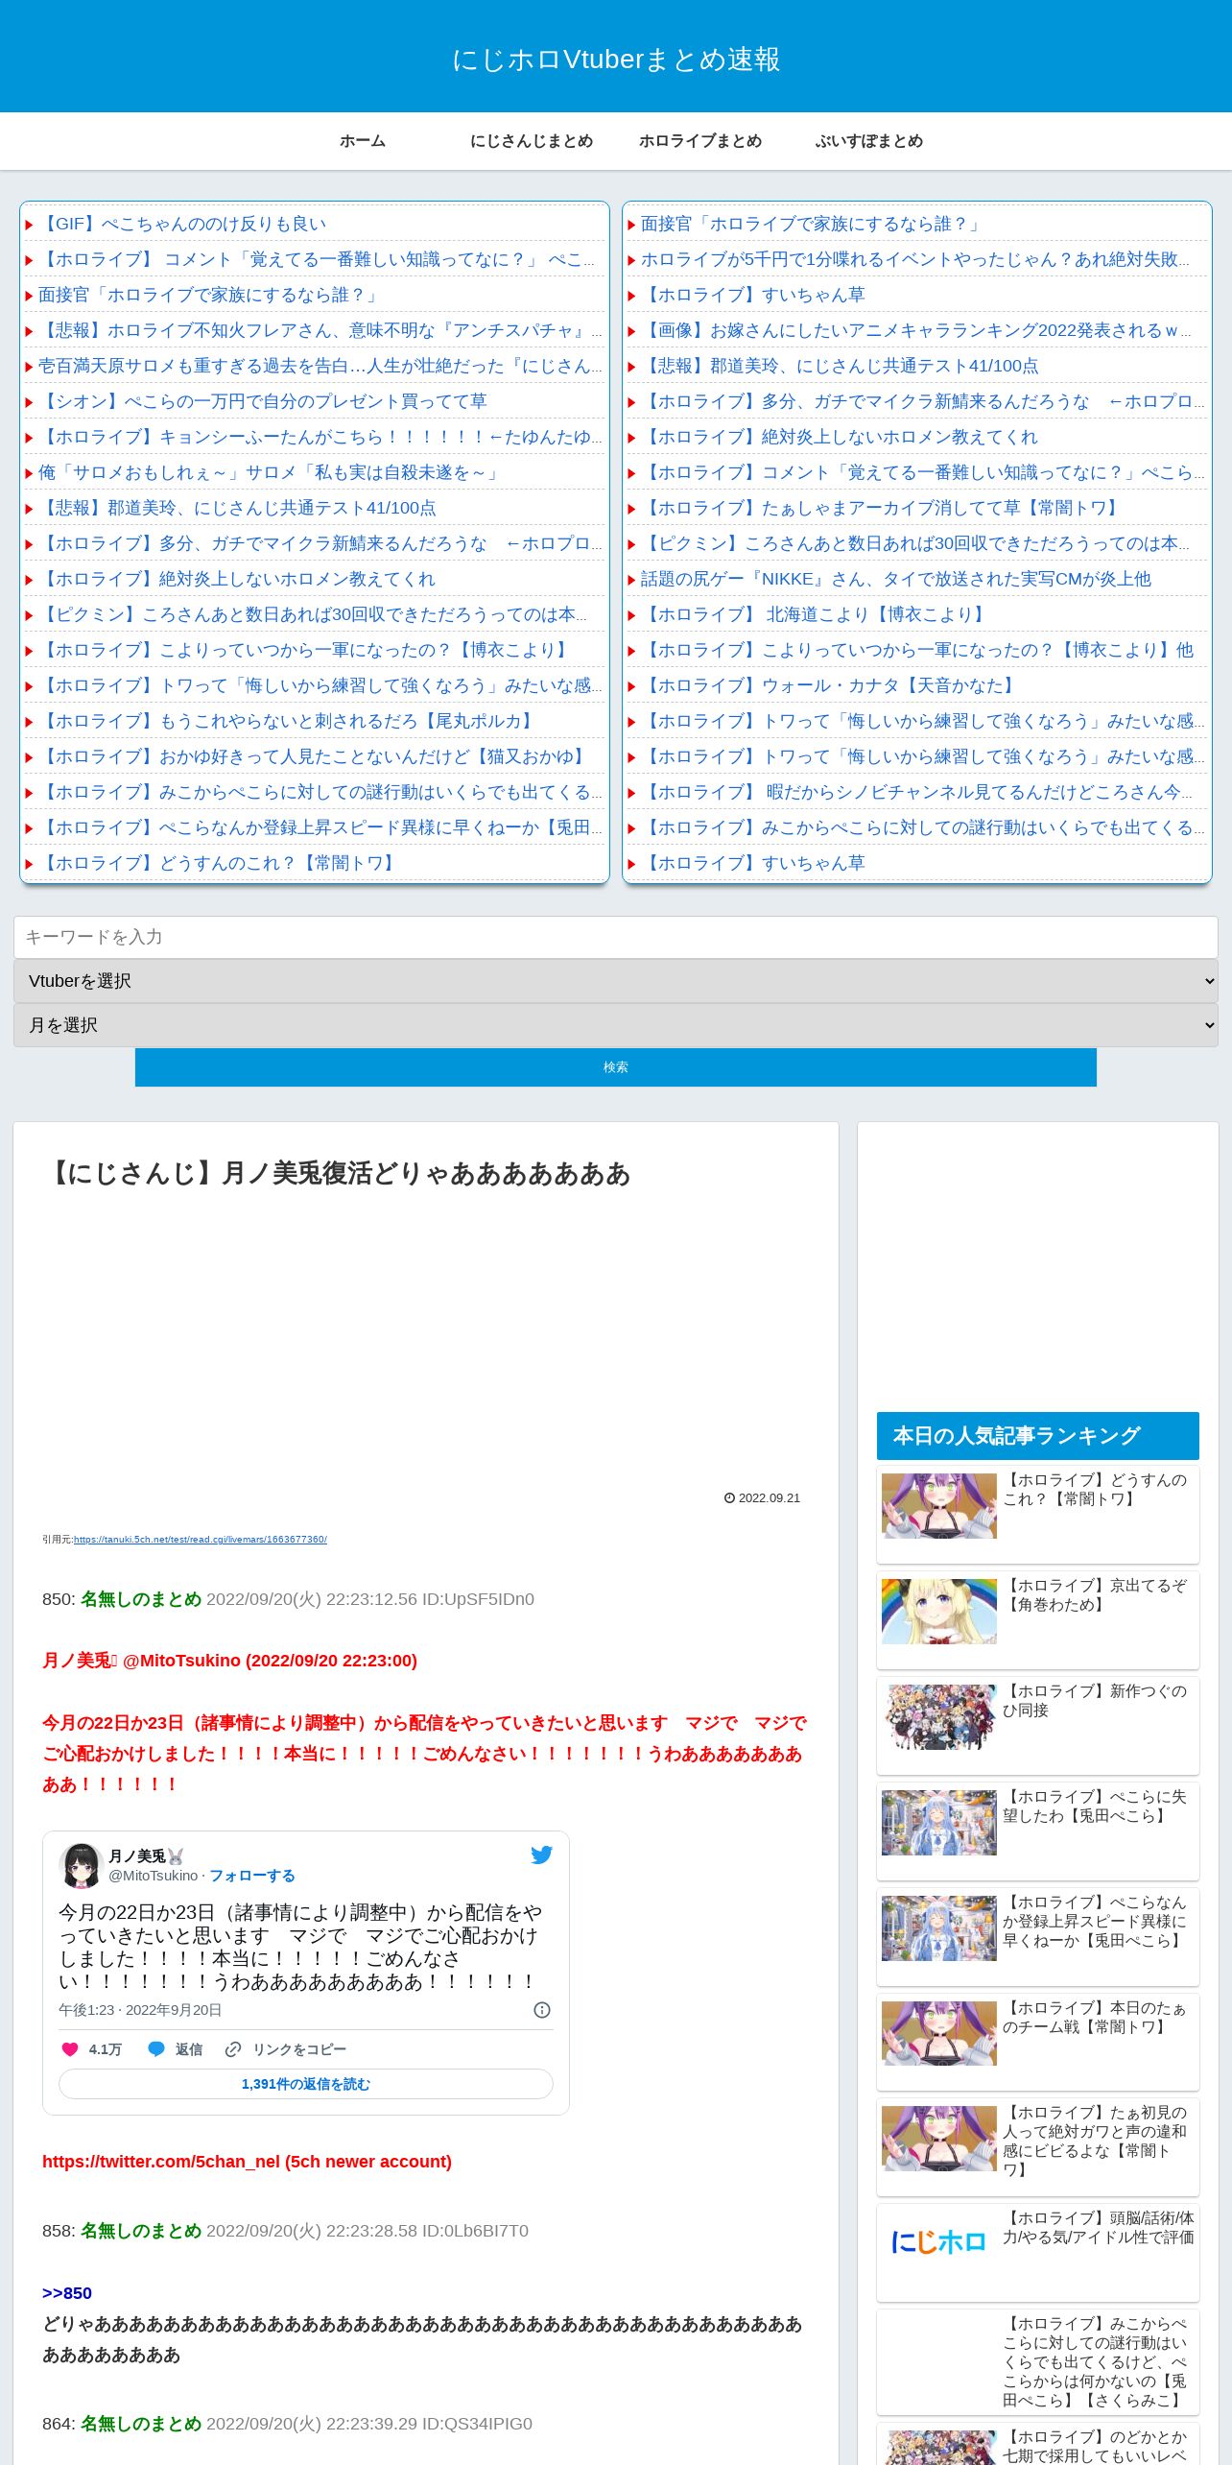The width and height of the screenshot is (1232, 2465).
Task: Click the blue 検索 button
Action: tap(616, 1067)
